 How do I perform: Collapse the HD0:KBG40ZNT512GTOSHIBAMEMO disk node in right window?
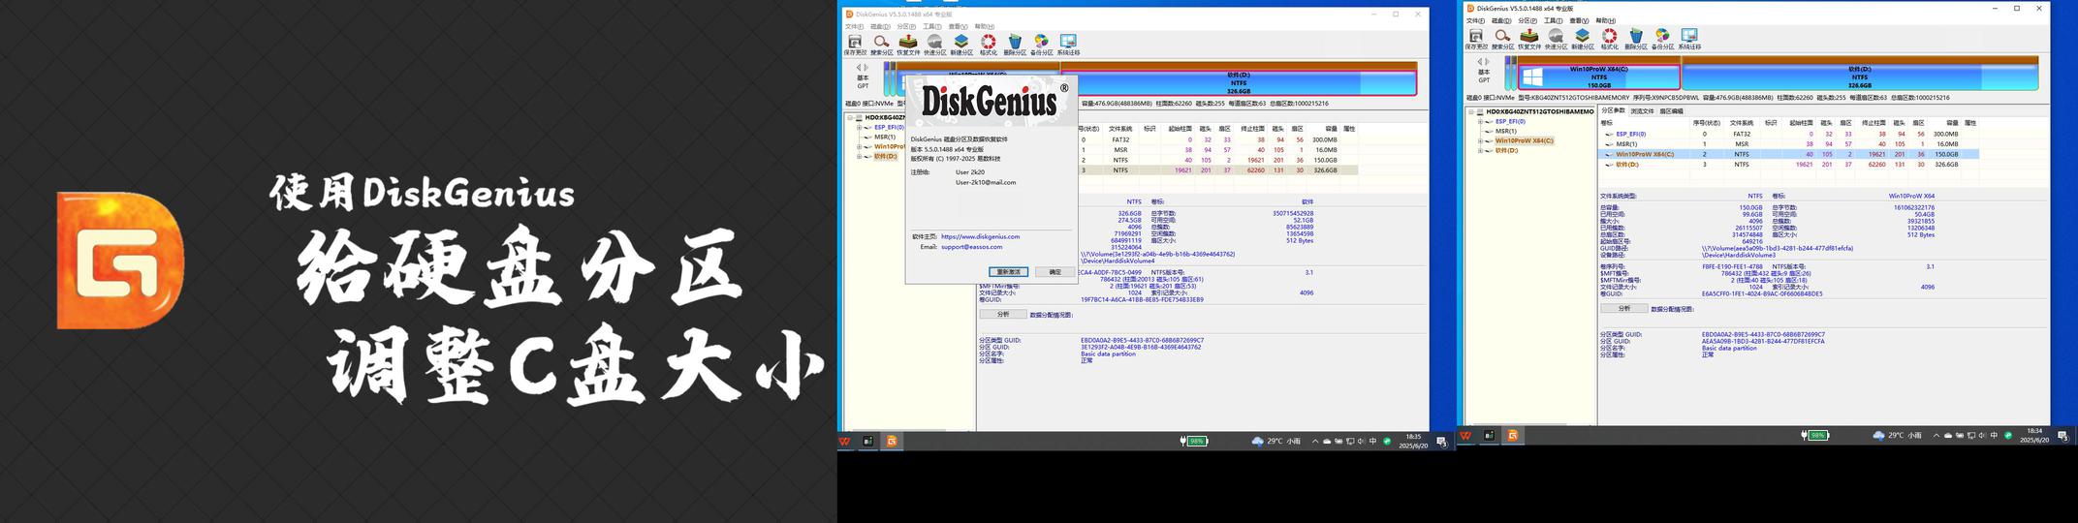pyautogui.click(x=1473, y=111)
